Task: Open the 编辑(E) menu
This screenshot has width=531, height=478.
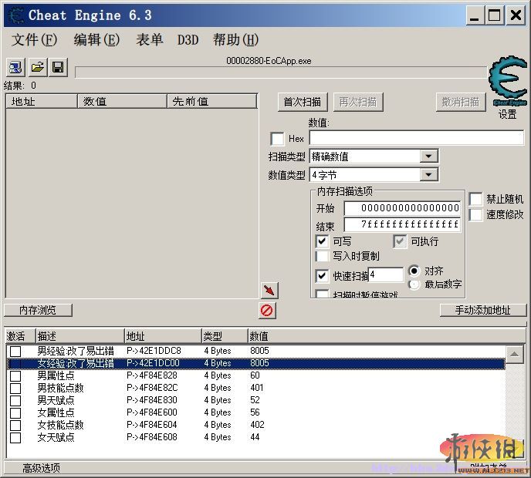Action: 96,40
